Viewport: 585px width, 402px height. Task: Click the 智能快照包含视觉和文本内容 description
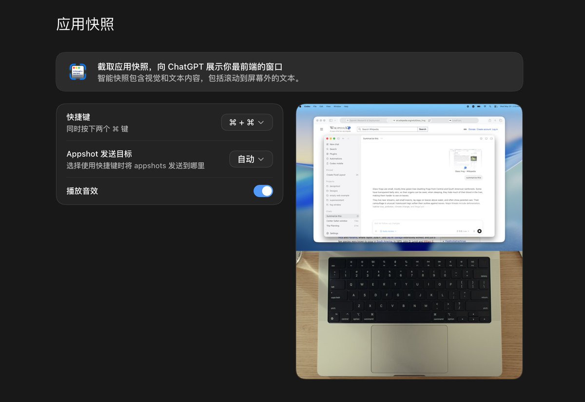pos(199,78)
